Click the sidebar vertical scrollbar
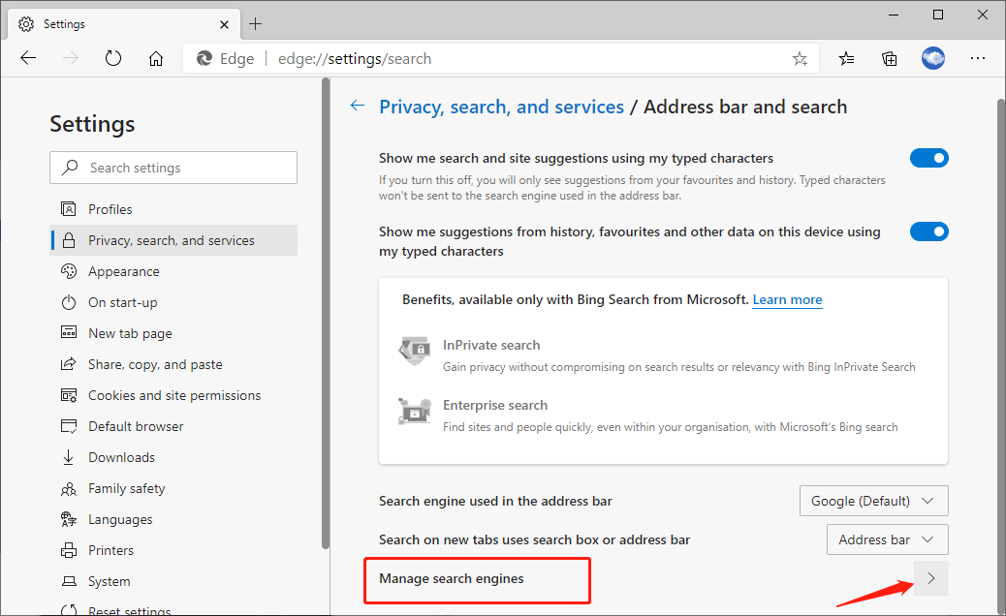Image resolution: width=1006 pixels, height=616 pixels. (326, 314)
